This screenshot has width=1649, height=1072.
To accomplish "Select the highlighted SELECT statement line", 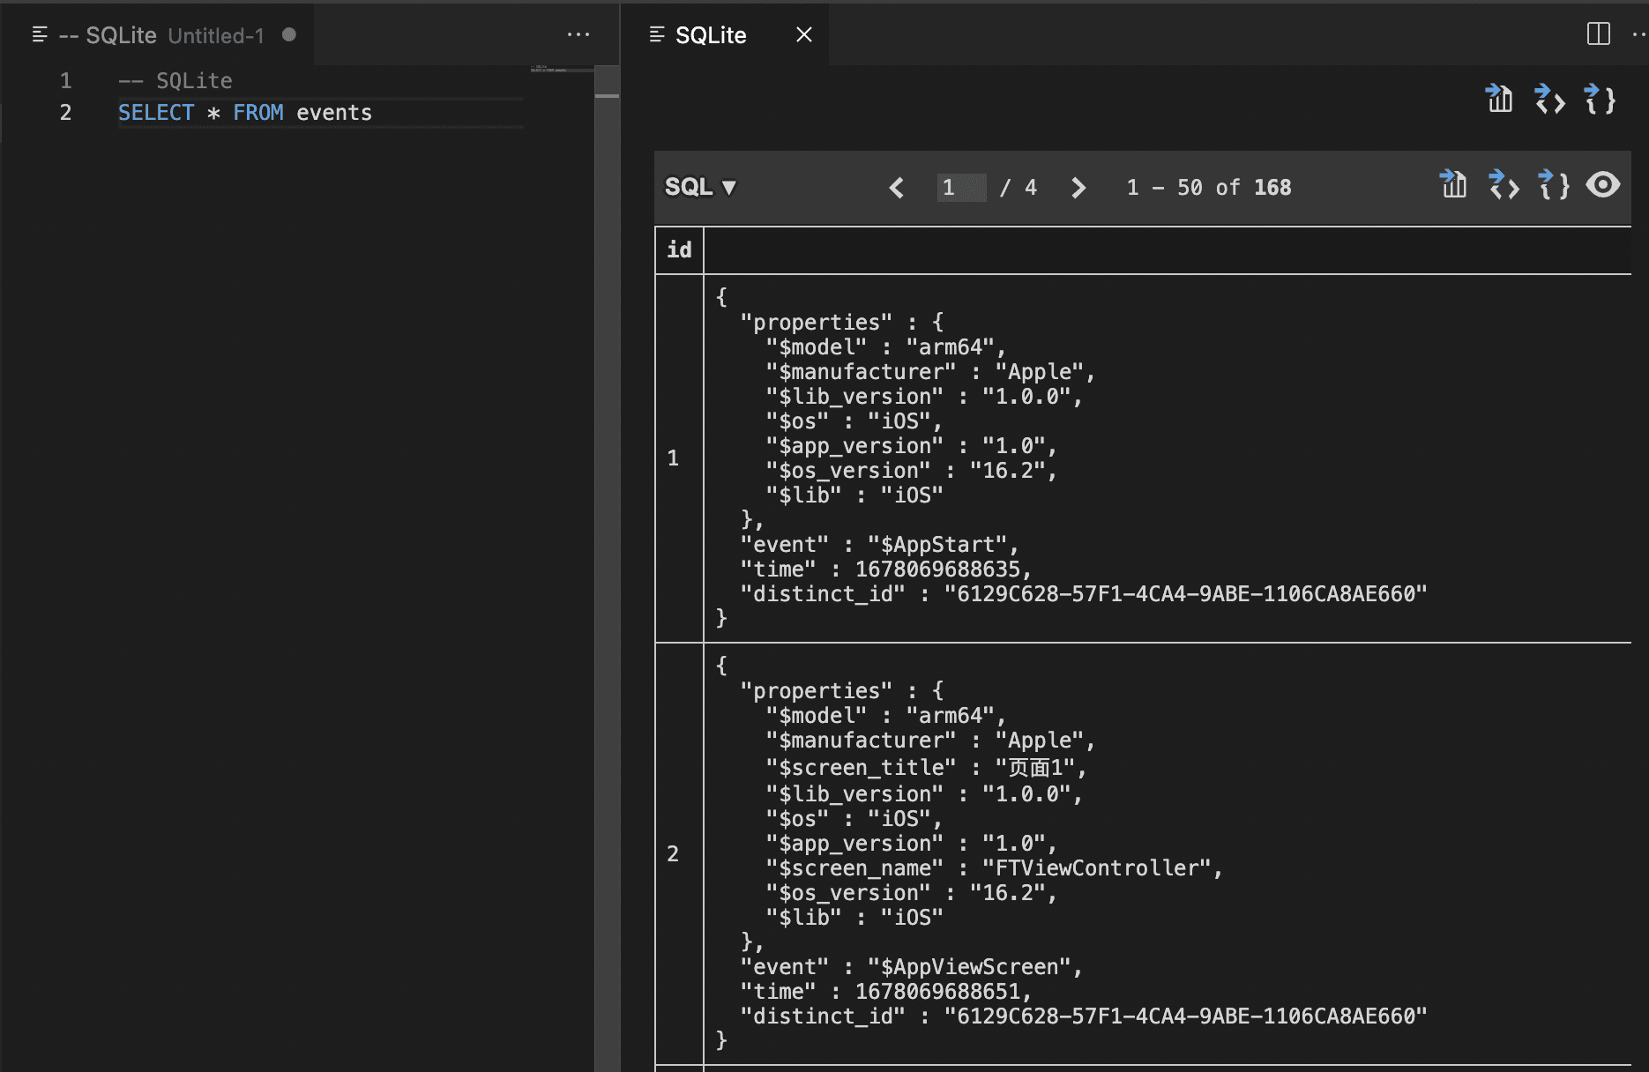I will (244, 112).
